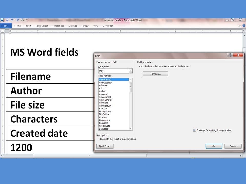Select = (Formula) in field names
Viewport: 246px width, 184px height.
(x=114, y=80)
